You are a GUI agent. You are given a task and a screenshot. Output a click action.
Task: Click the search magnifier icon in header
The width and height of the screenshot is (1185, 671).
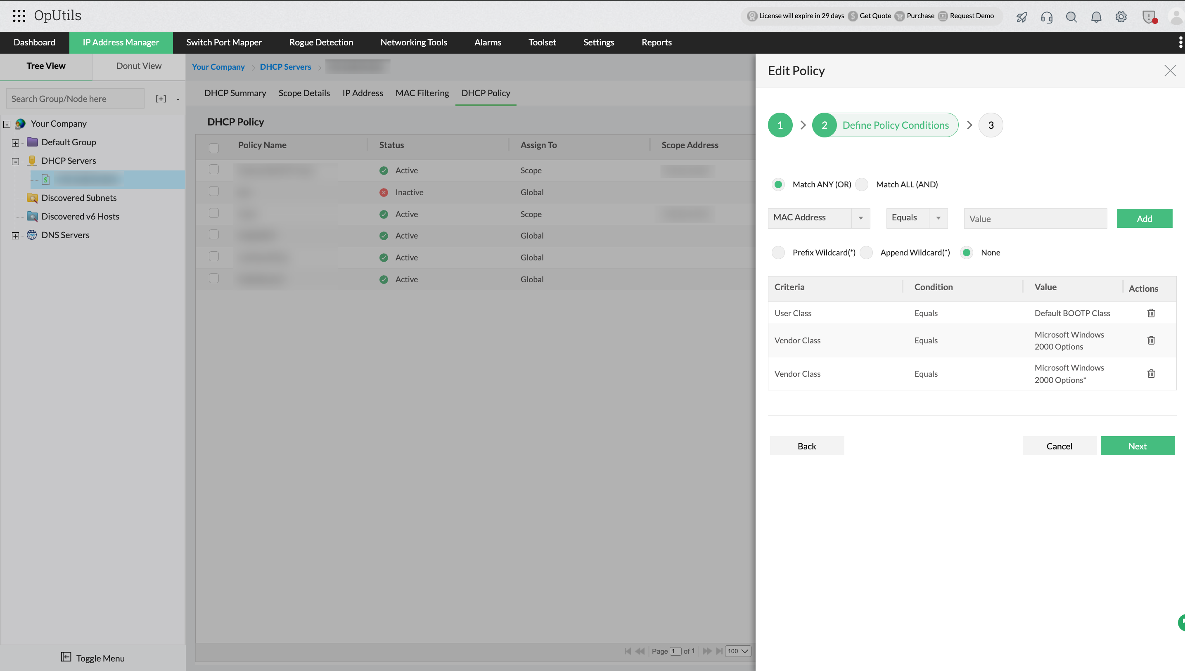point(1071,17)
